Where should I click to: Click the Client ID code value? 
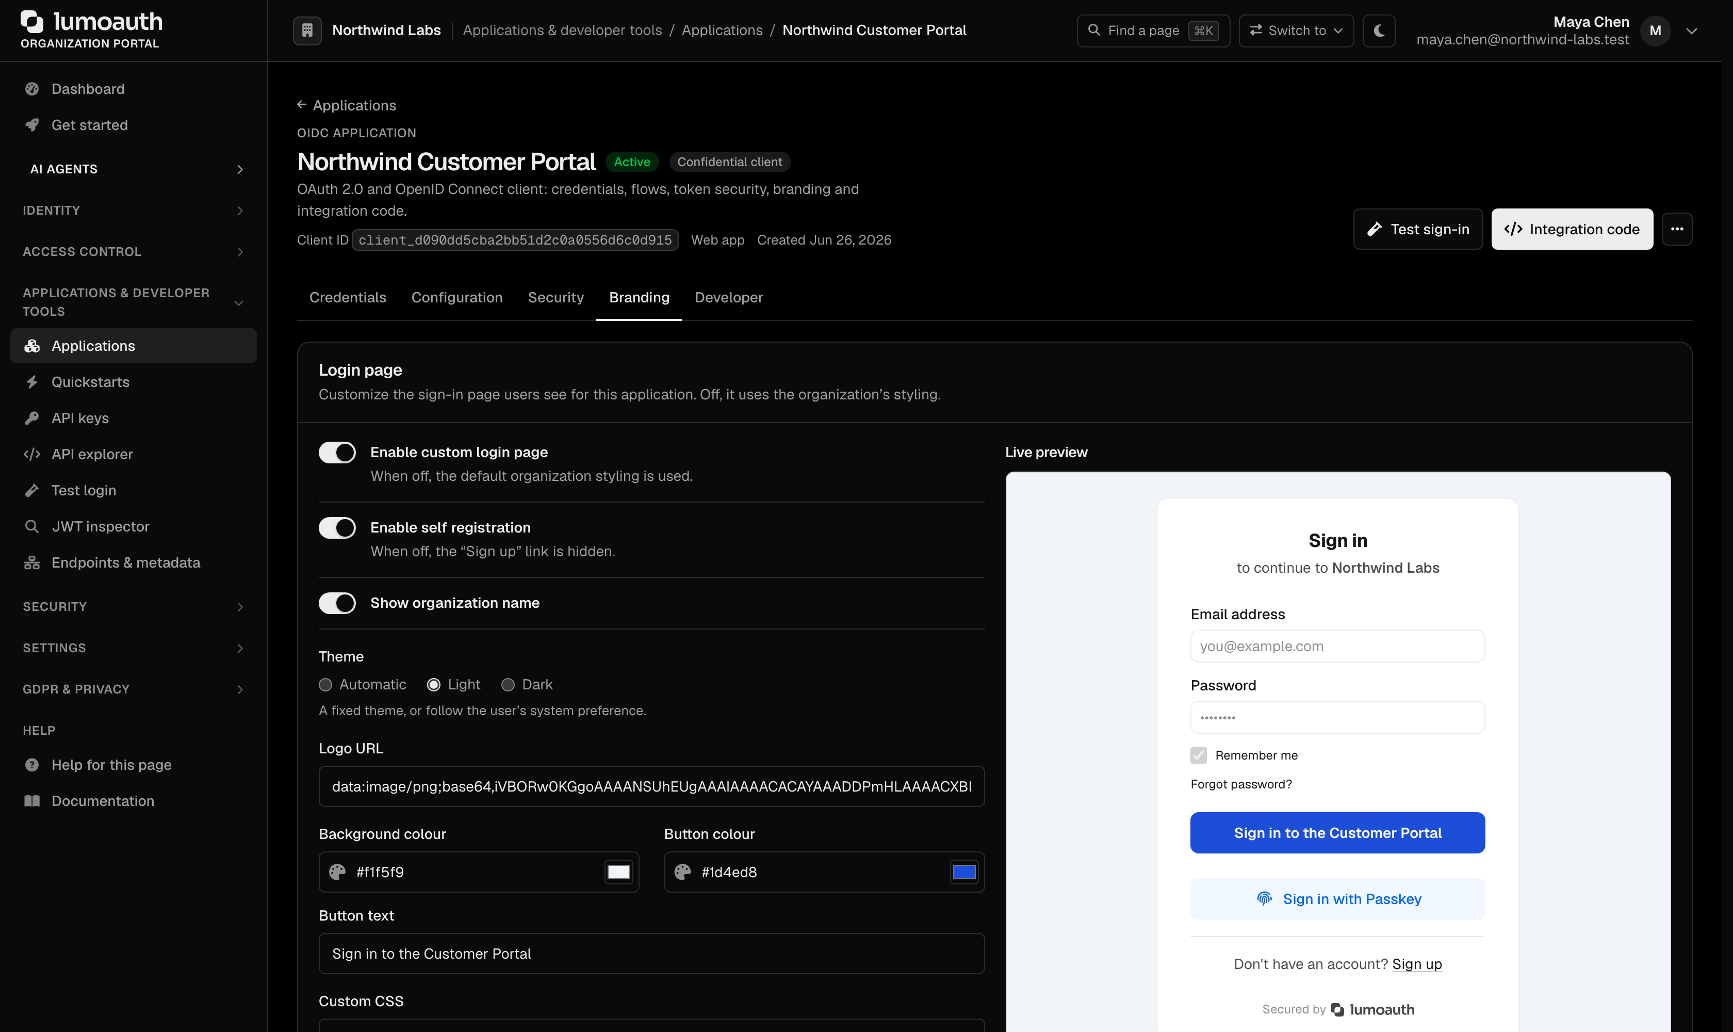click(x=514, y=240)
